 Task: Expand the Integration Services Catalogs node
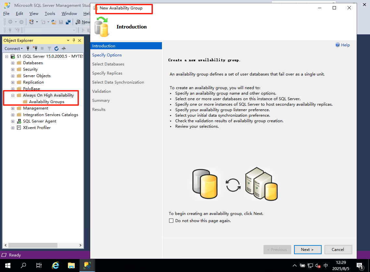pyautogui.click(x=13, y=115)
